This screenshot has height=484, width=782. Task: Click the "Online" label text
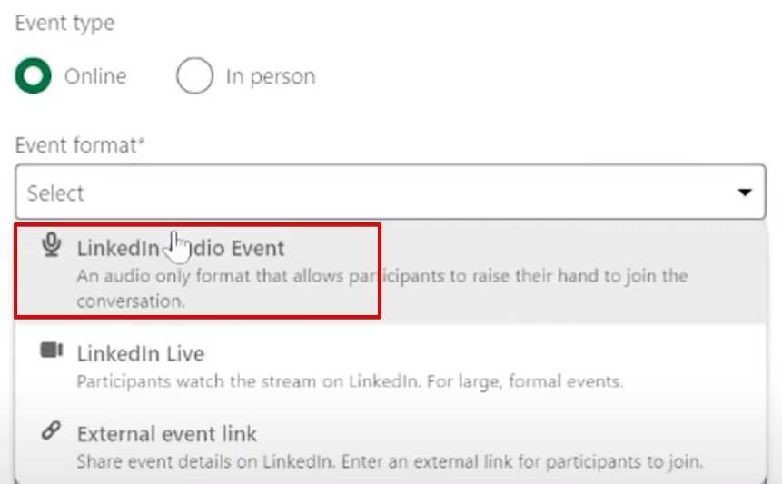[x=95, y=77]
